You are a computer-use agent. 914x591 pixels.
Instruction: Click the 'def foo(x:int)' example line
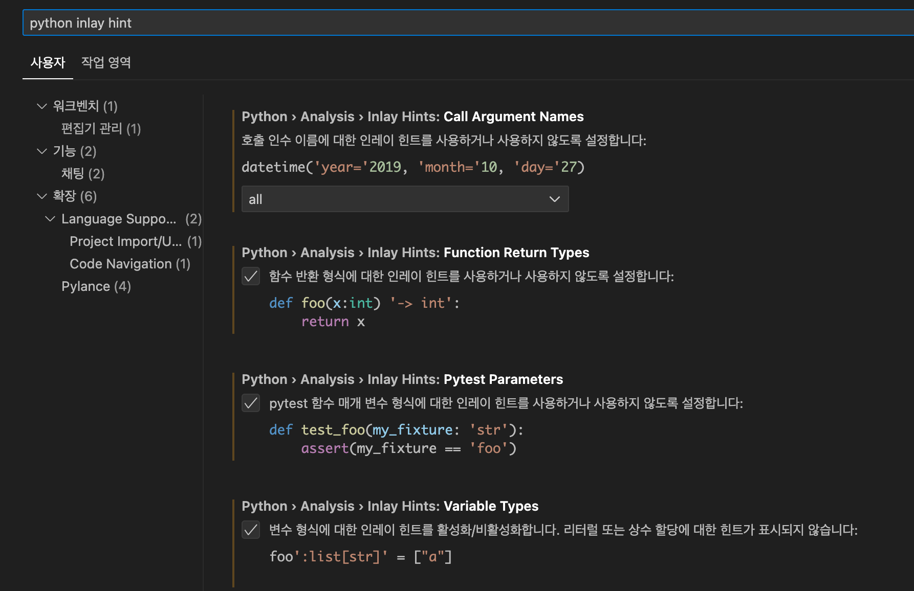point(364,303)
